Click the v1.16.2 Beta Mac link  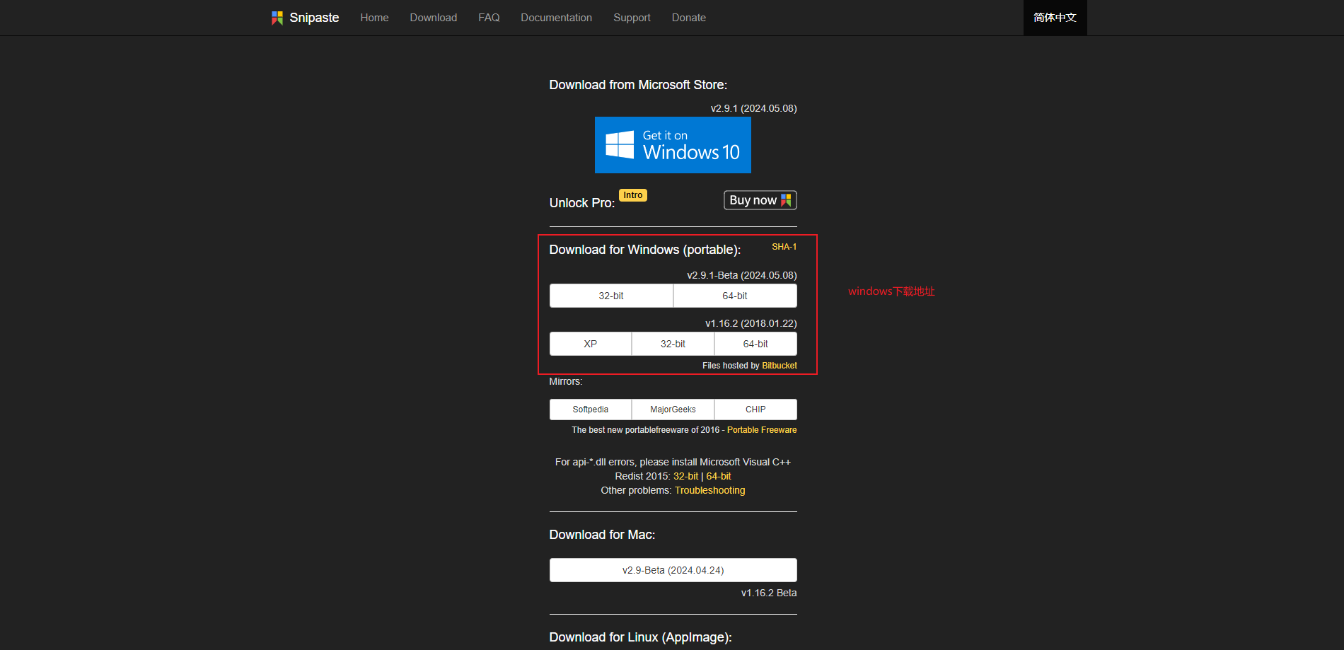point(769,593)
